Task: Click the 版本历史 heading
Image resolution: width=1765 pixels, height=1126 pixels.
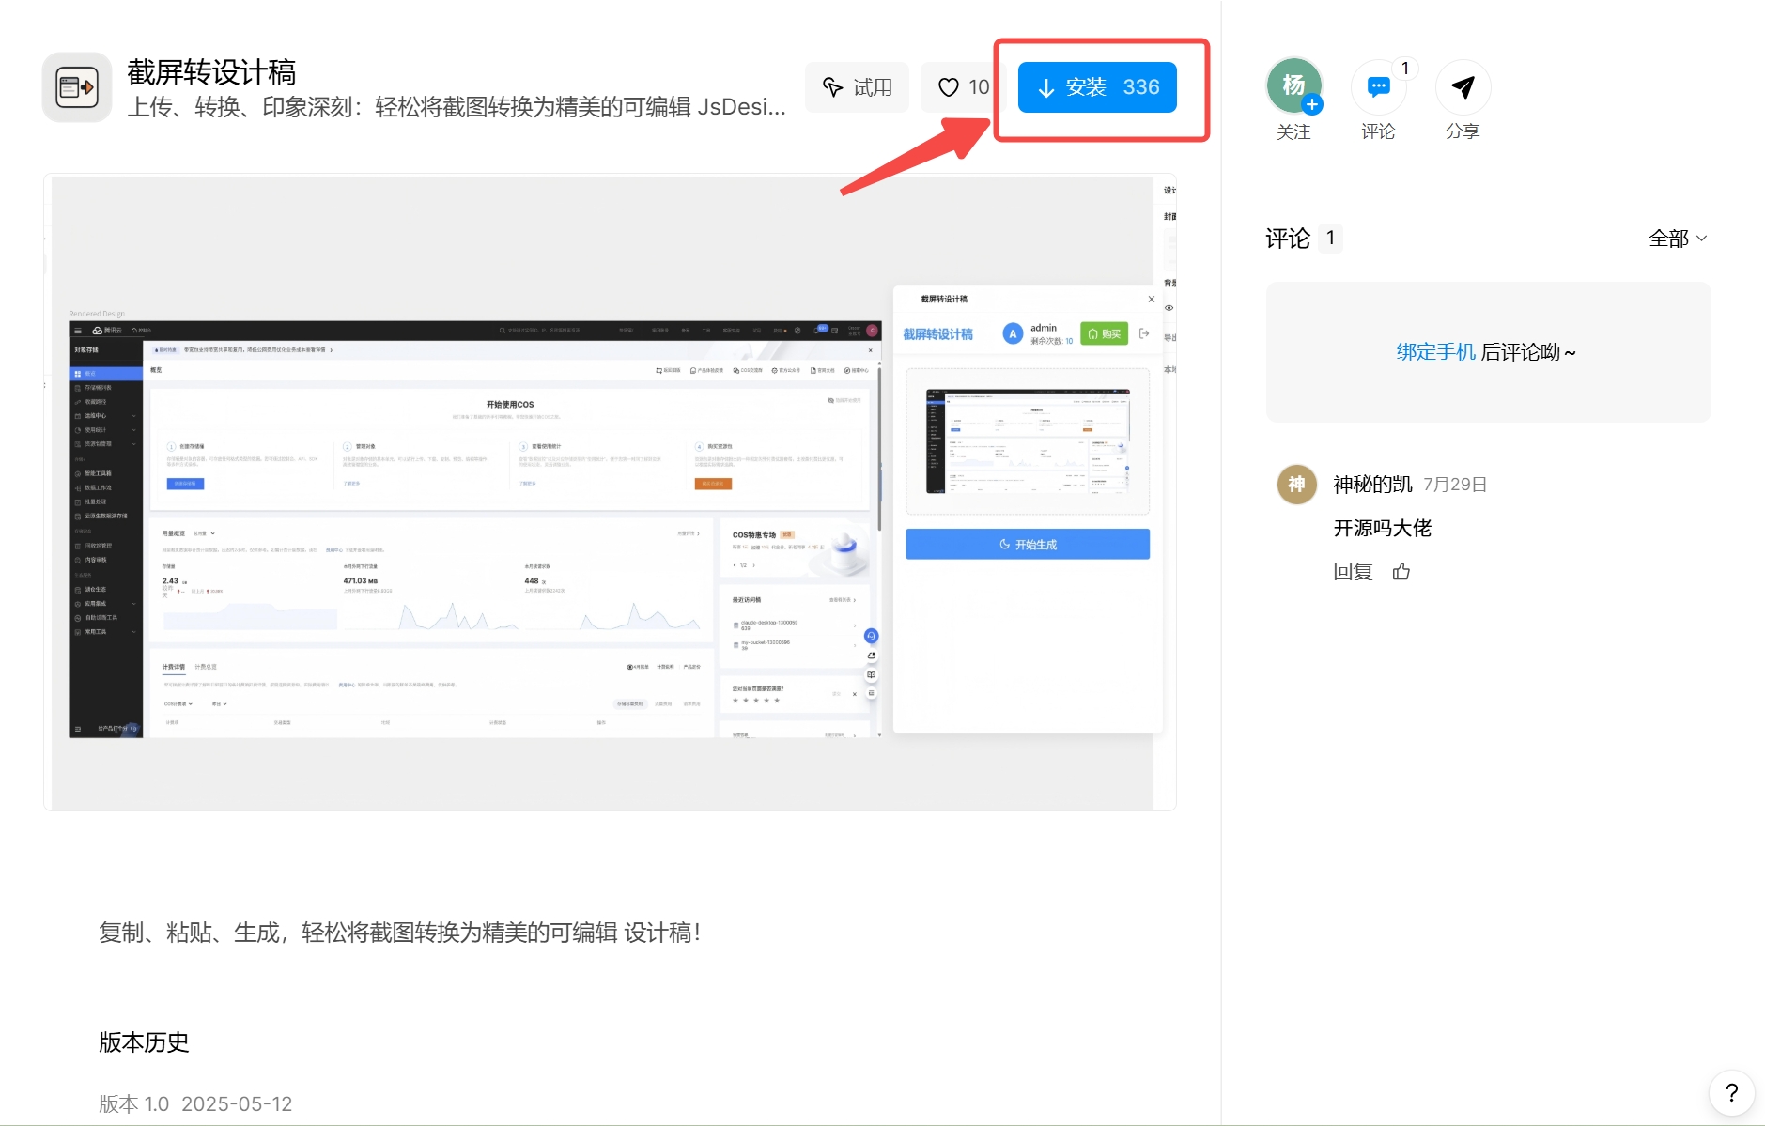Action: [144, 1042]
